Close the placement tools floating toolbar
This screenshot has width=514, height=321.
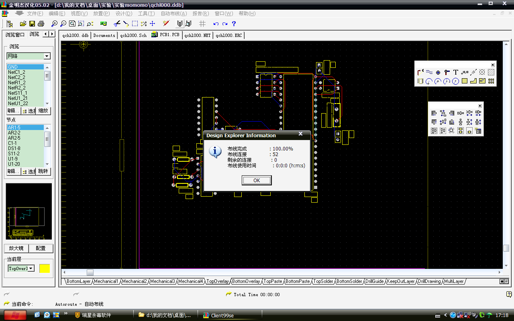click(493, 65)
